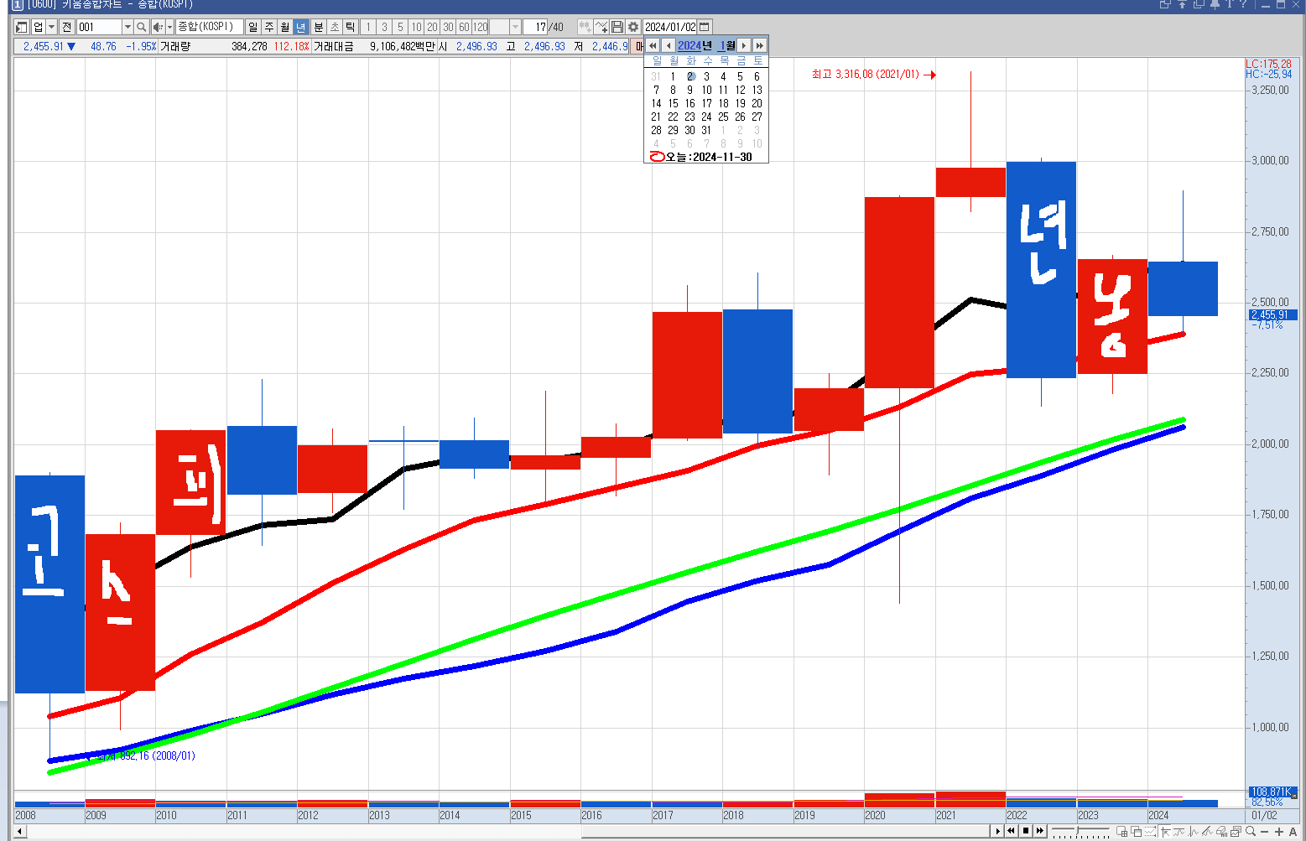Open the 업 market type dropdown arrow

(51, 27)
